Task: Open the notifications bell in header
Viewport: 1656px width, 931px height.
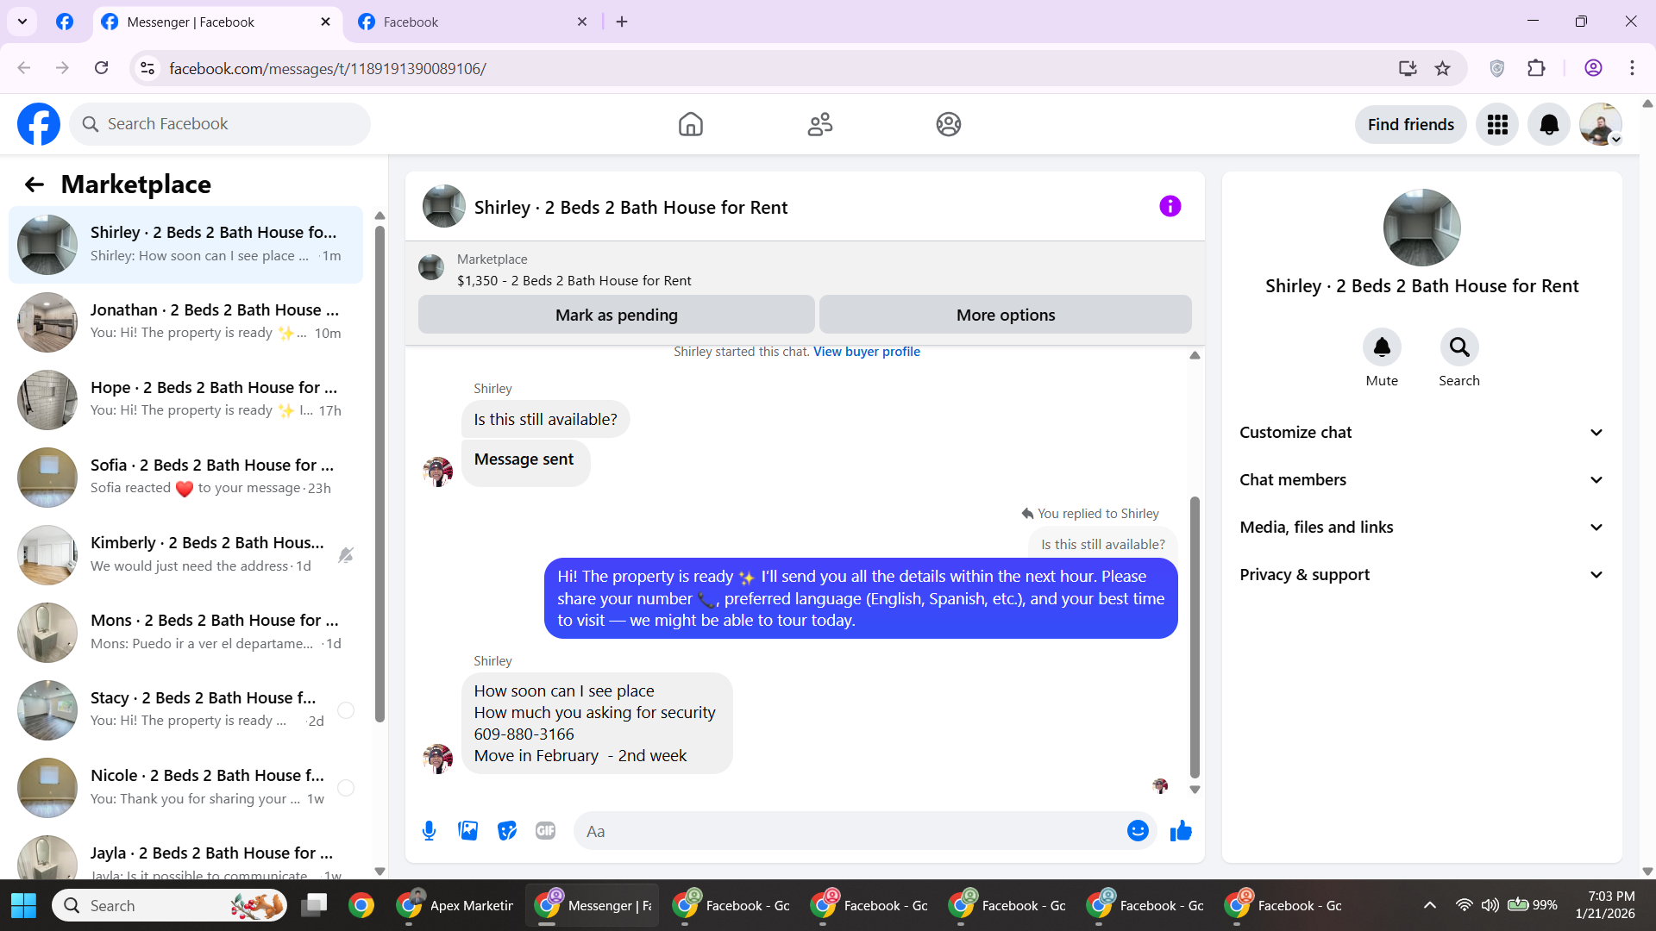Action: click(x=1549, y=125)
